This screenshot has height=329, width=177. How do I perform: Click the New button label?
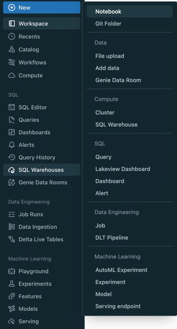point(24,8)
